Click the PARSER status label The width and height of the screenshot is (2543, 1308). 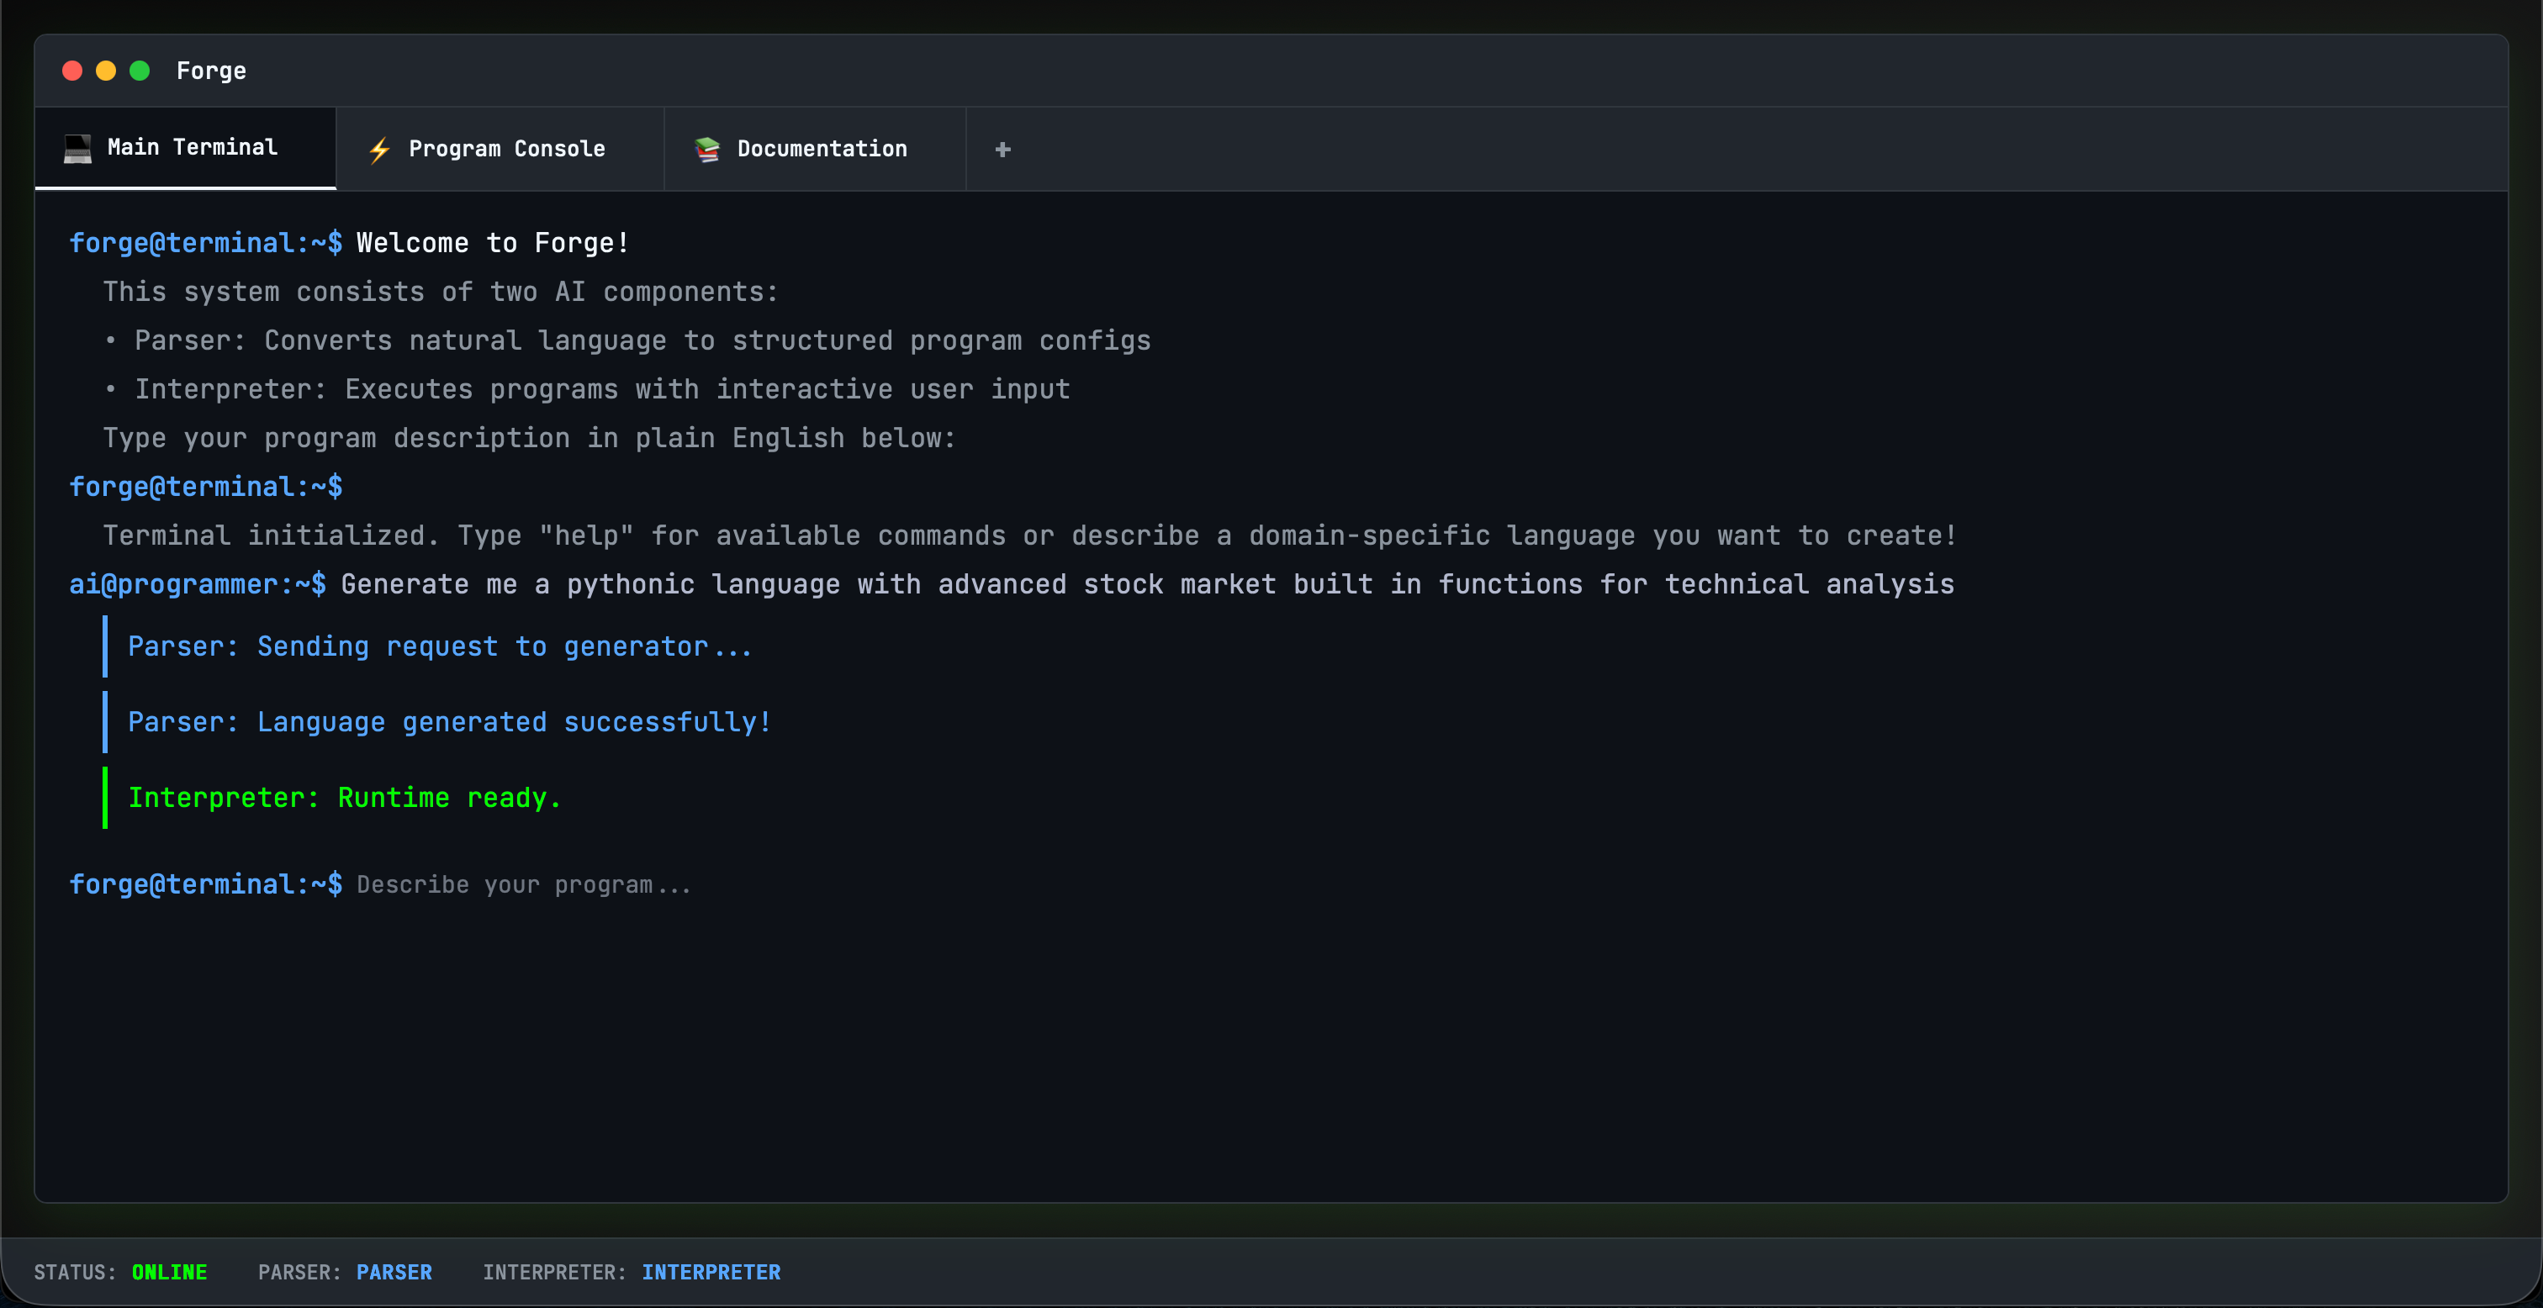394,1273
